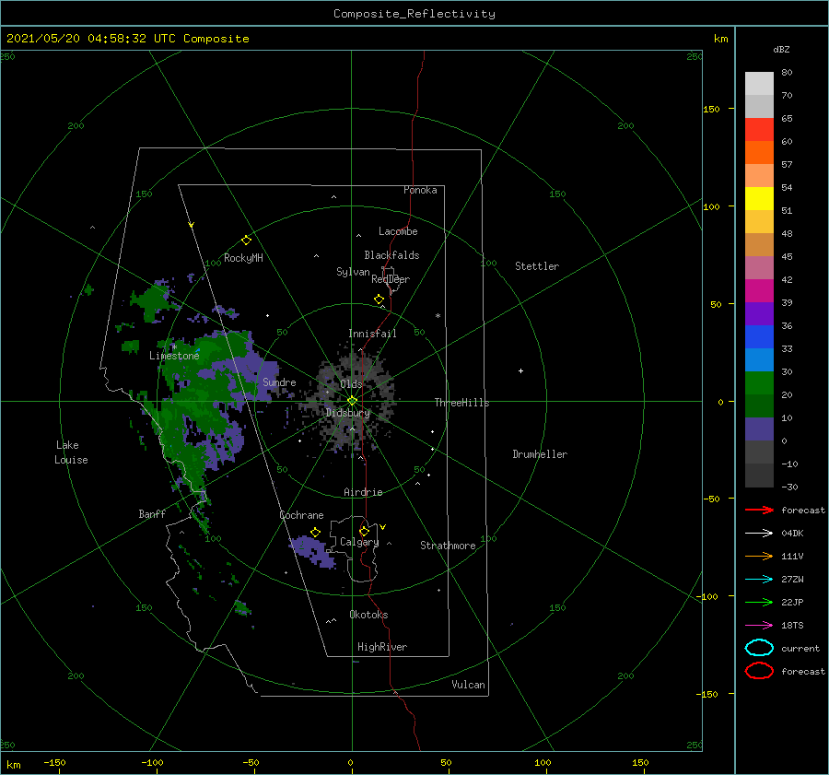This screenshot has width=829, height=775.
Task: Click the yellow V marker right of the Calgary diamond
Action: coord(383,527)
